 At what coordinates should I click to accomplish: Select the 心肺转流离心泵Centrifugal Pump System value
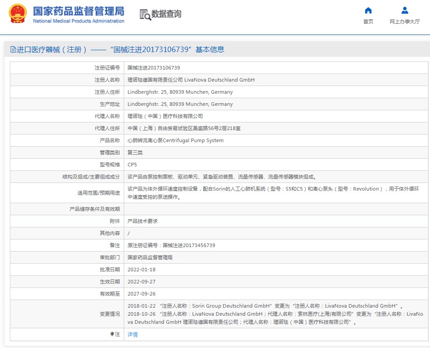coord(175,140)
